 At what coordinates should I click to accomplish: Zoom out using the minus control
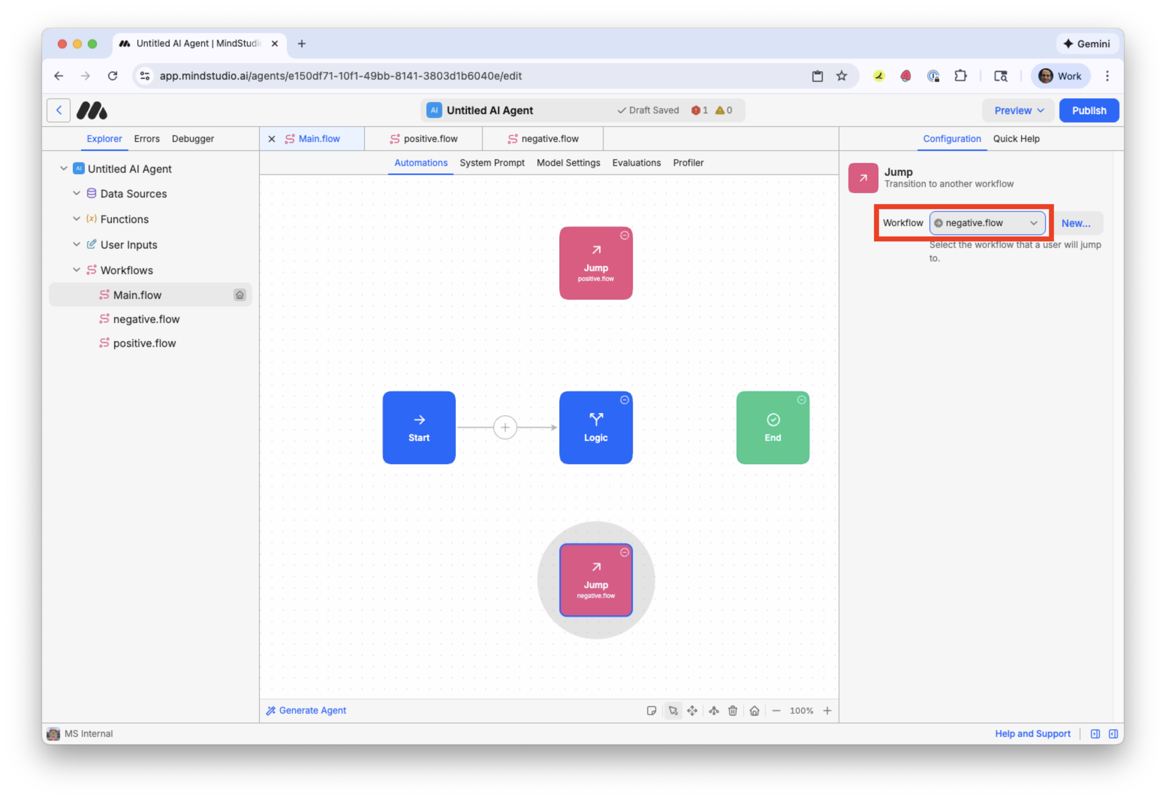776,711
